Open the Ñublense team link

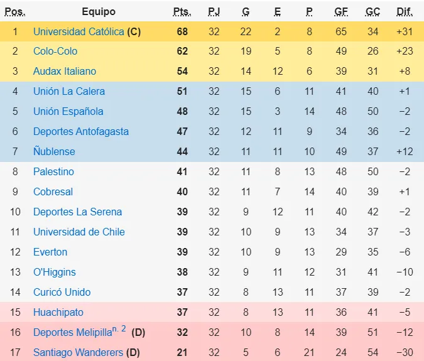54,152
